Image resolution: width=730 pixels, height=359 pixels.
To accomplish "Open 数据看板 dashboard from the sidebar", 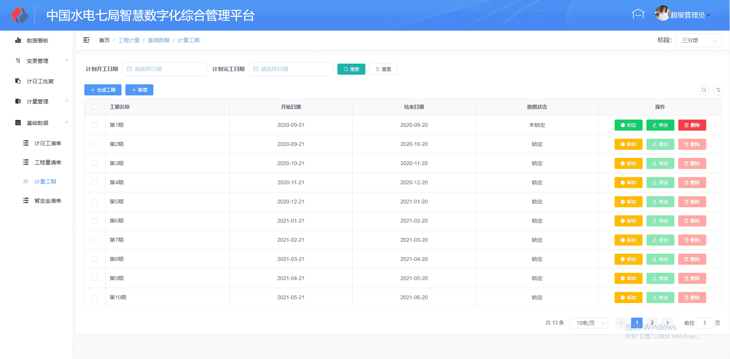I will [x=37, y=41].
